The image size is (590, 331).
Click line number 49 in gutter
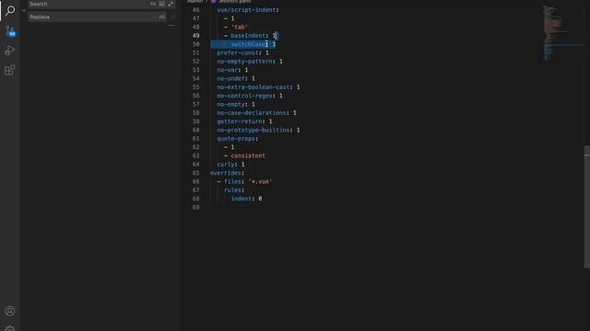coord(195,36)
